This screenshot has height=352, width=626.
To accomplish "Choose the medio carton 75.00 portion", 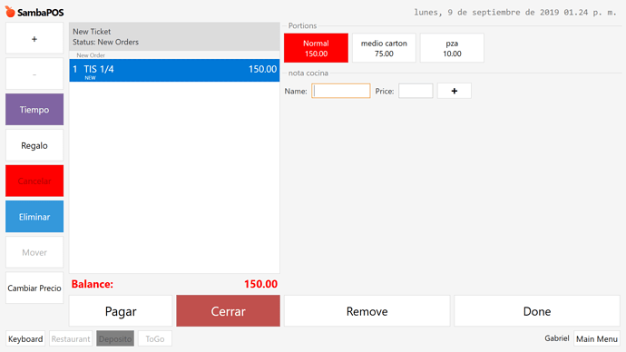I will [384, 48].
